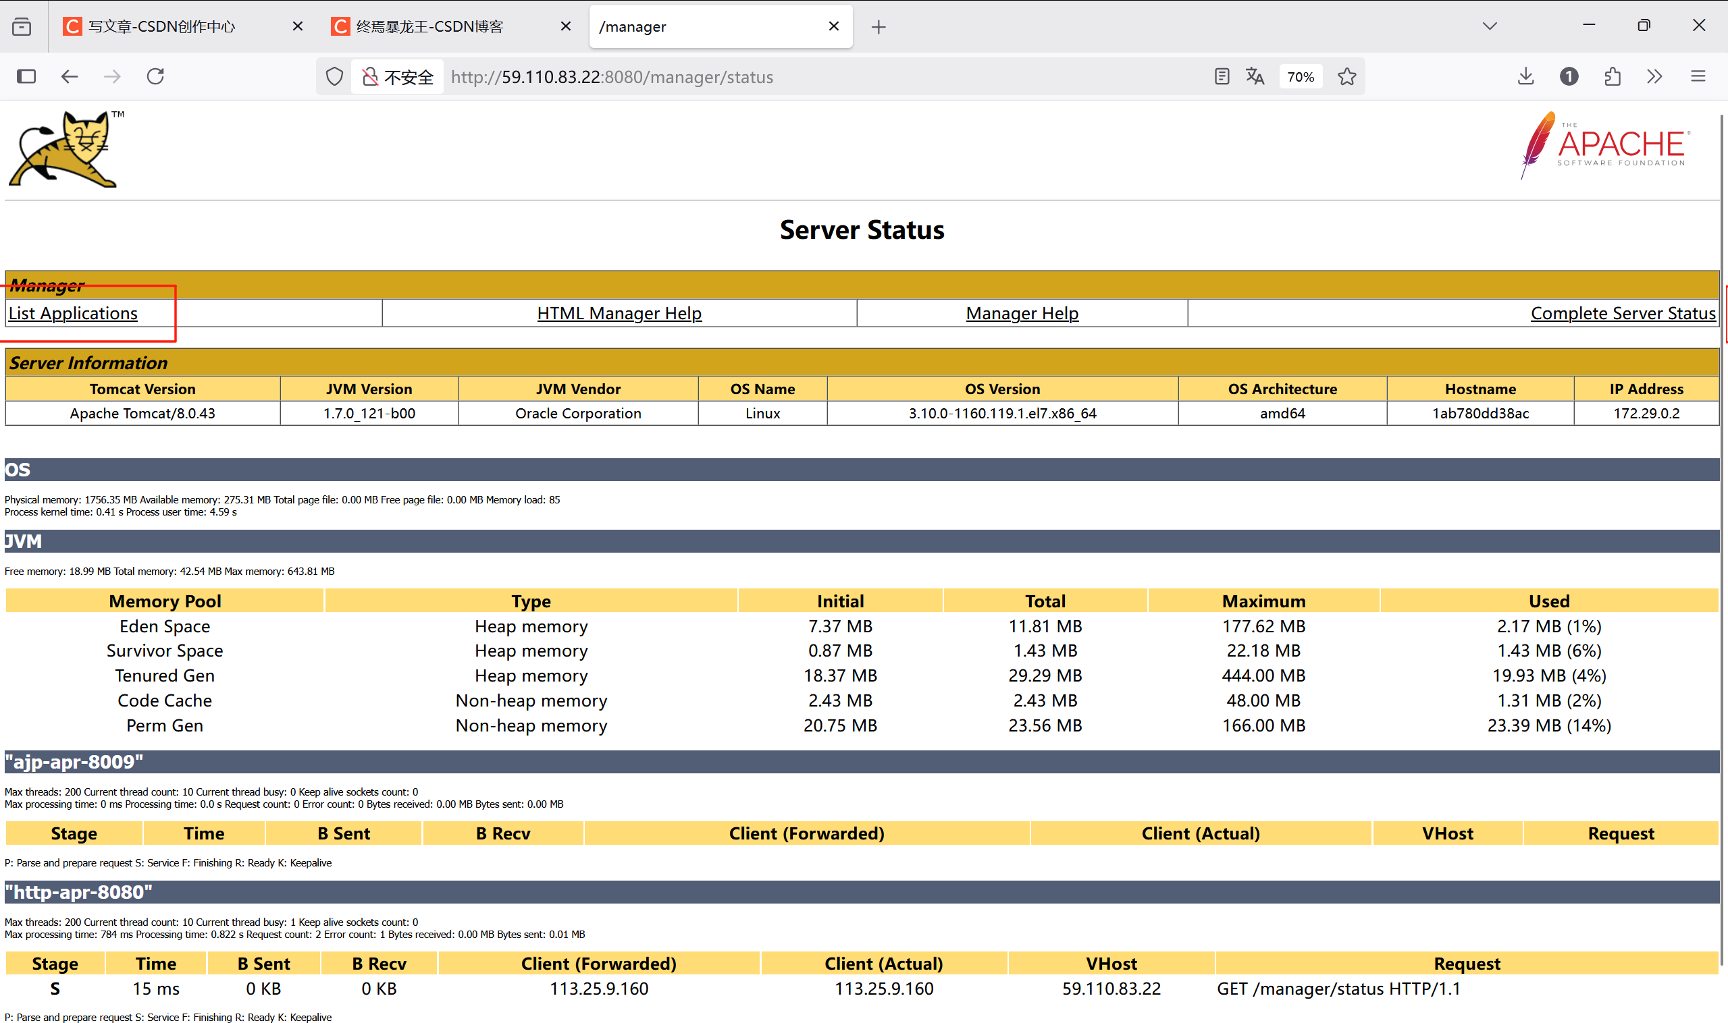Click the Perm Gen row name

point(165,725)
